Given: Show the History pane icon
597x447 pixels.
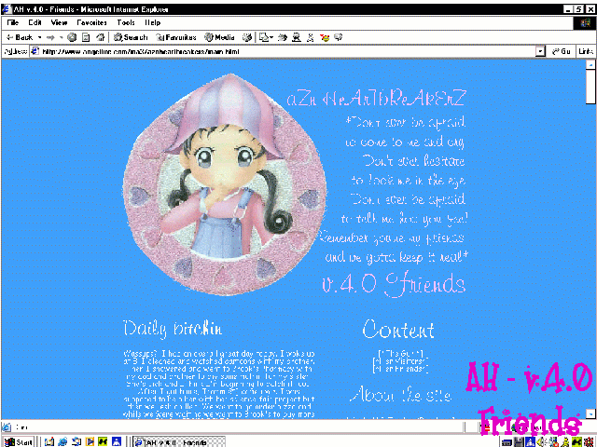Looking at the screenshot, I should click(247, 37).
